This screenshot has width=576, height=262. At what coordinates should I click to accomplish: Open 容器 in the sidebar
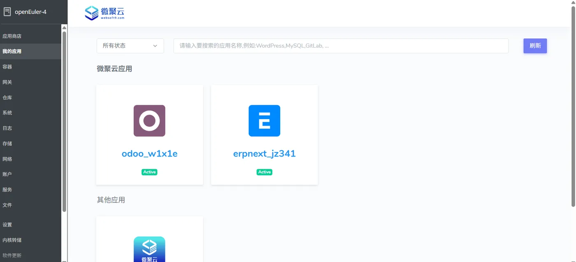click(x=30, y=67)
